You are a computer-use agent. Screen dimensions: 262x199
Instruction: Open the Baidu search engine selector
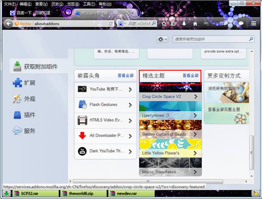[x=122, y=24]
